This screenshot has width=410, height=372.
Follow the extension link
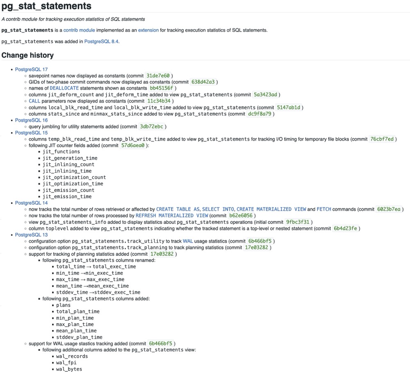tap(148, 30)
